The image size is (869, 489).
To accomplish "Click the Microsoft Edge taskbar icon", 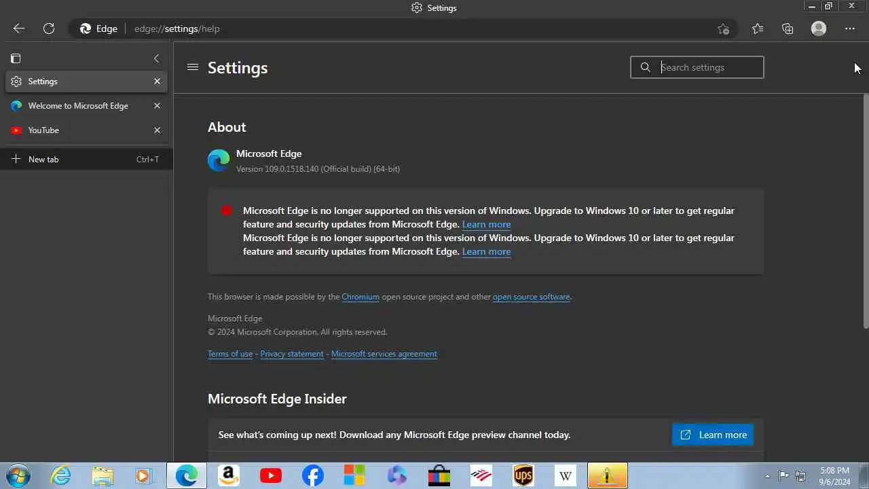I will tap(187, 475).
